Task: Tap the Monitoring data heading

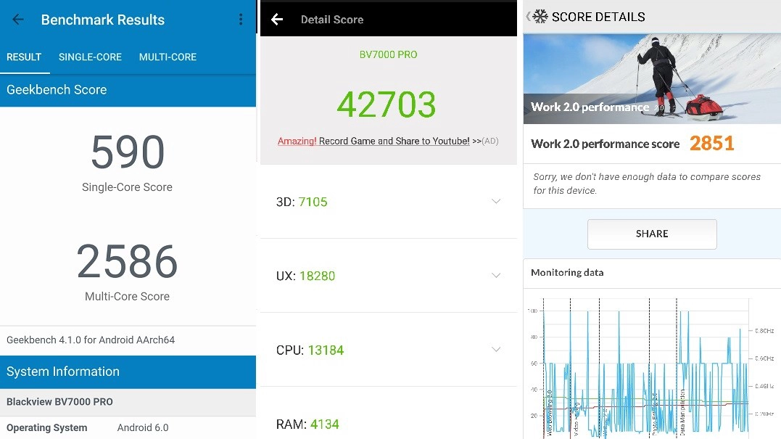Action: click(x=567, y=273)
